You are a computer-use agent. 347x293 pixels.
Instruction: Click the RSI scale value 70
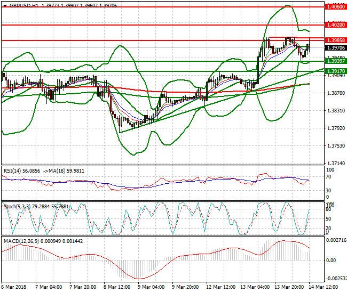tap(329, 175)
